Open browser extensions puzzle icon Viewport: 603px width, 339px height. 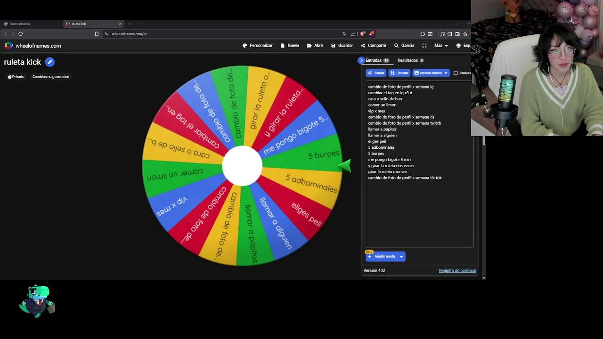pyautogui.click(x=423, y=34)
